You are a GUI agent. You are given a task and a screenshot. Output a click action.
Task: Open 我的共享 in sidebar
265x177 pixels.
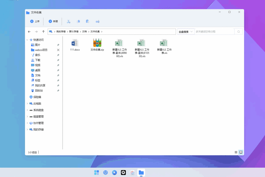[x=40, y=86]
